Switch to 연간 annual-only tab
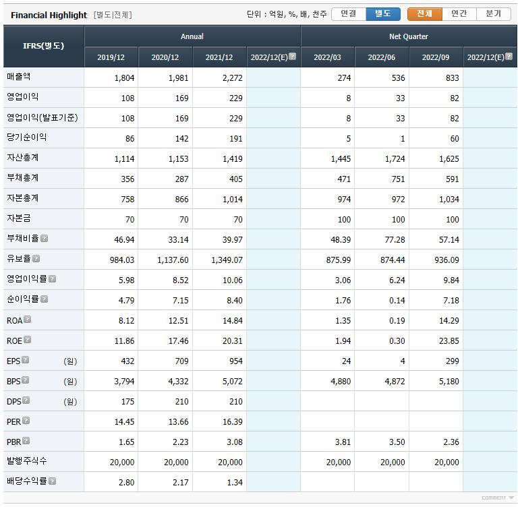The height and width of the screenshot is (507, 520). tap(459, 14)
